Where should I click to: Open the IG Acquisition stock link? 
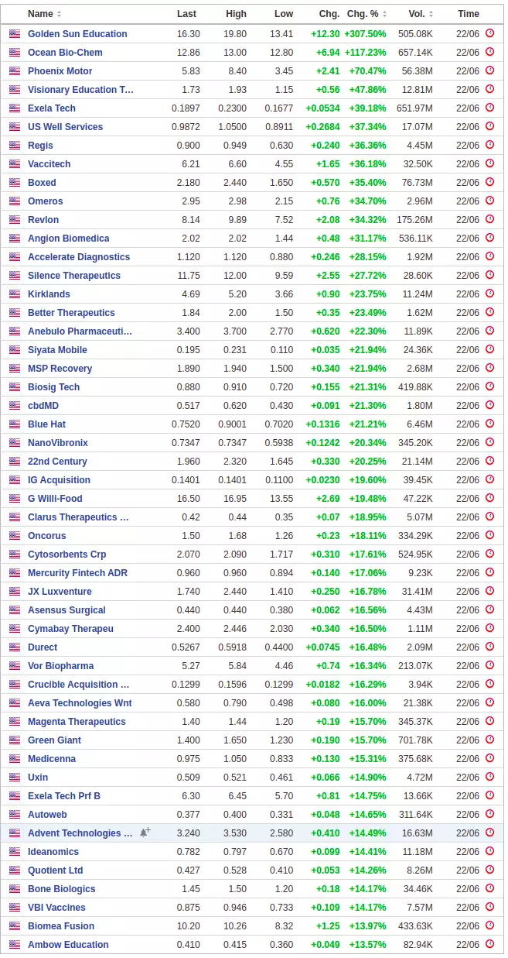pyautogui.click(x=59, y=480)
